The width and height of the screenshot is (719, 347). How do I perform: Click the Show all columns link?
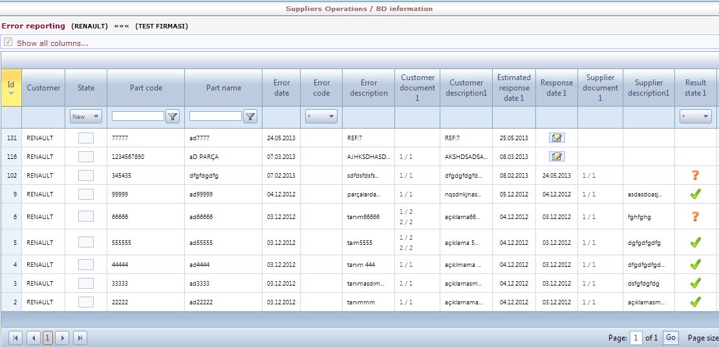tap(53, 43)
